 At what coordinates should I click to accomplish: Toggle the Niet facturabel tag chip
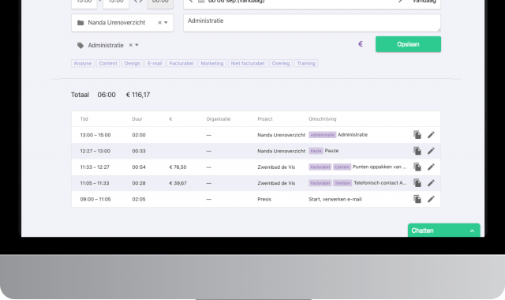click(248, 63)
